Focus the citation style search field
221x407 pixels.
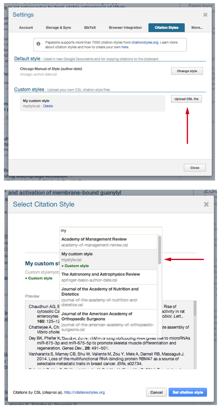tap(111, 230)
